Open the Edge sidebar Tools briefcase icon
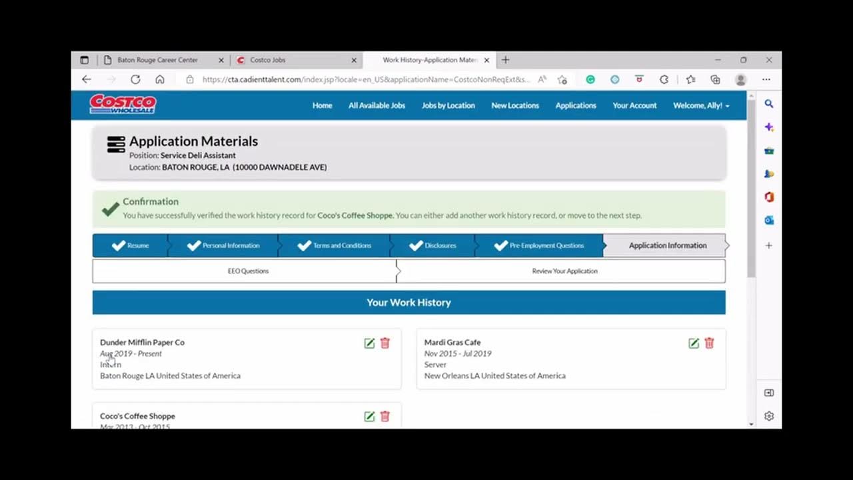 (x=769, y=151)
